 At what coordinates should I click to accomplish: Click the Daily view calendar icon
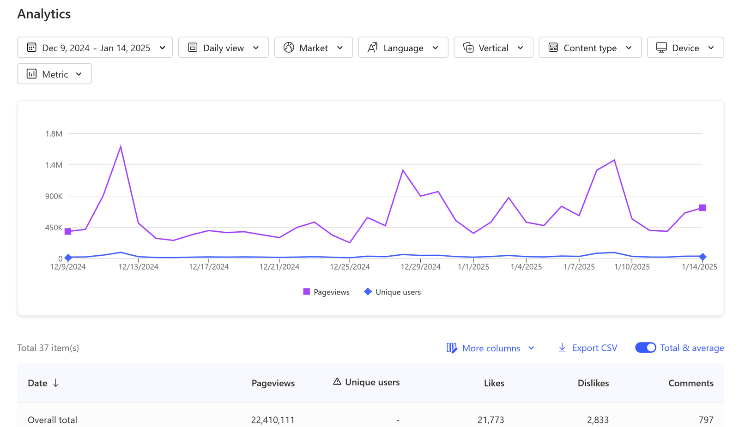pyautogui.click(x=193, y=48)
